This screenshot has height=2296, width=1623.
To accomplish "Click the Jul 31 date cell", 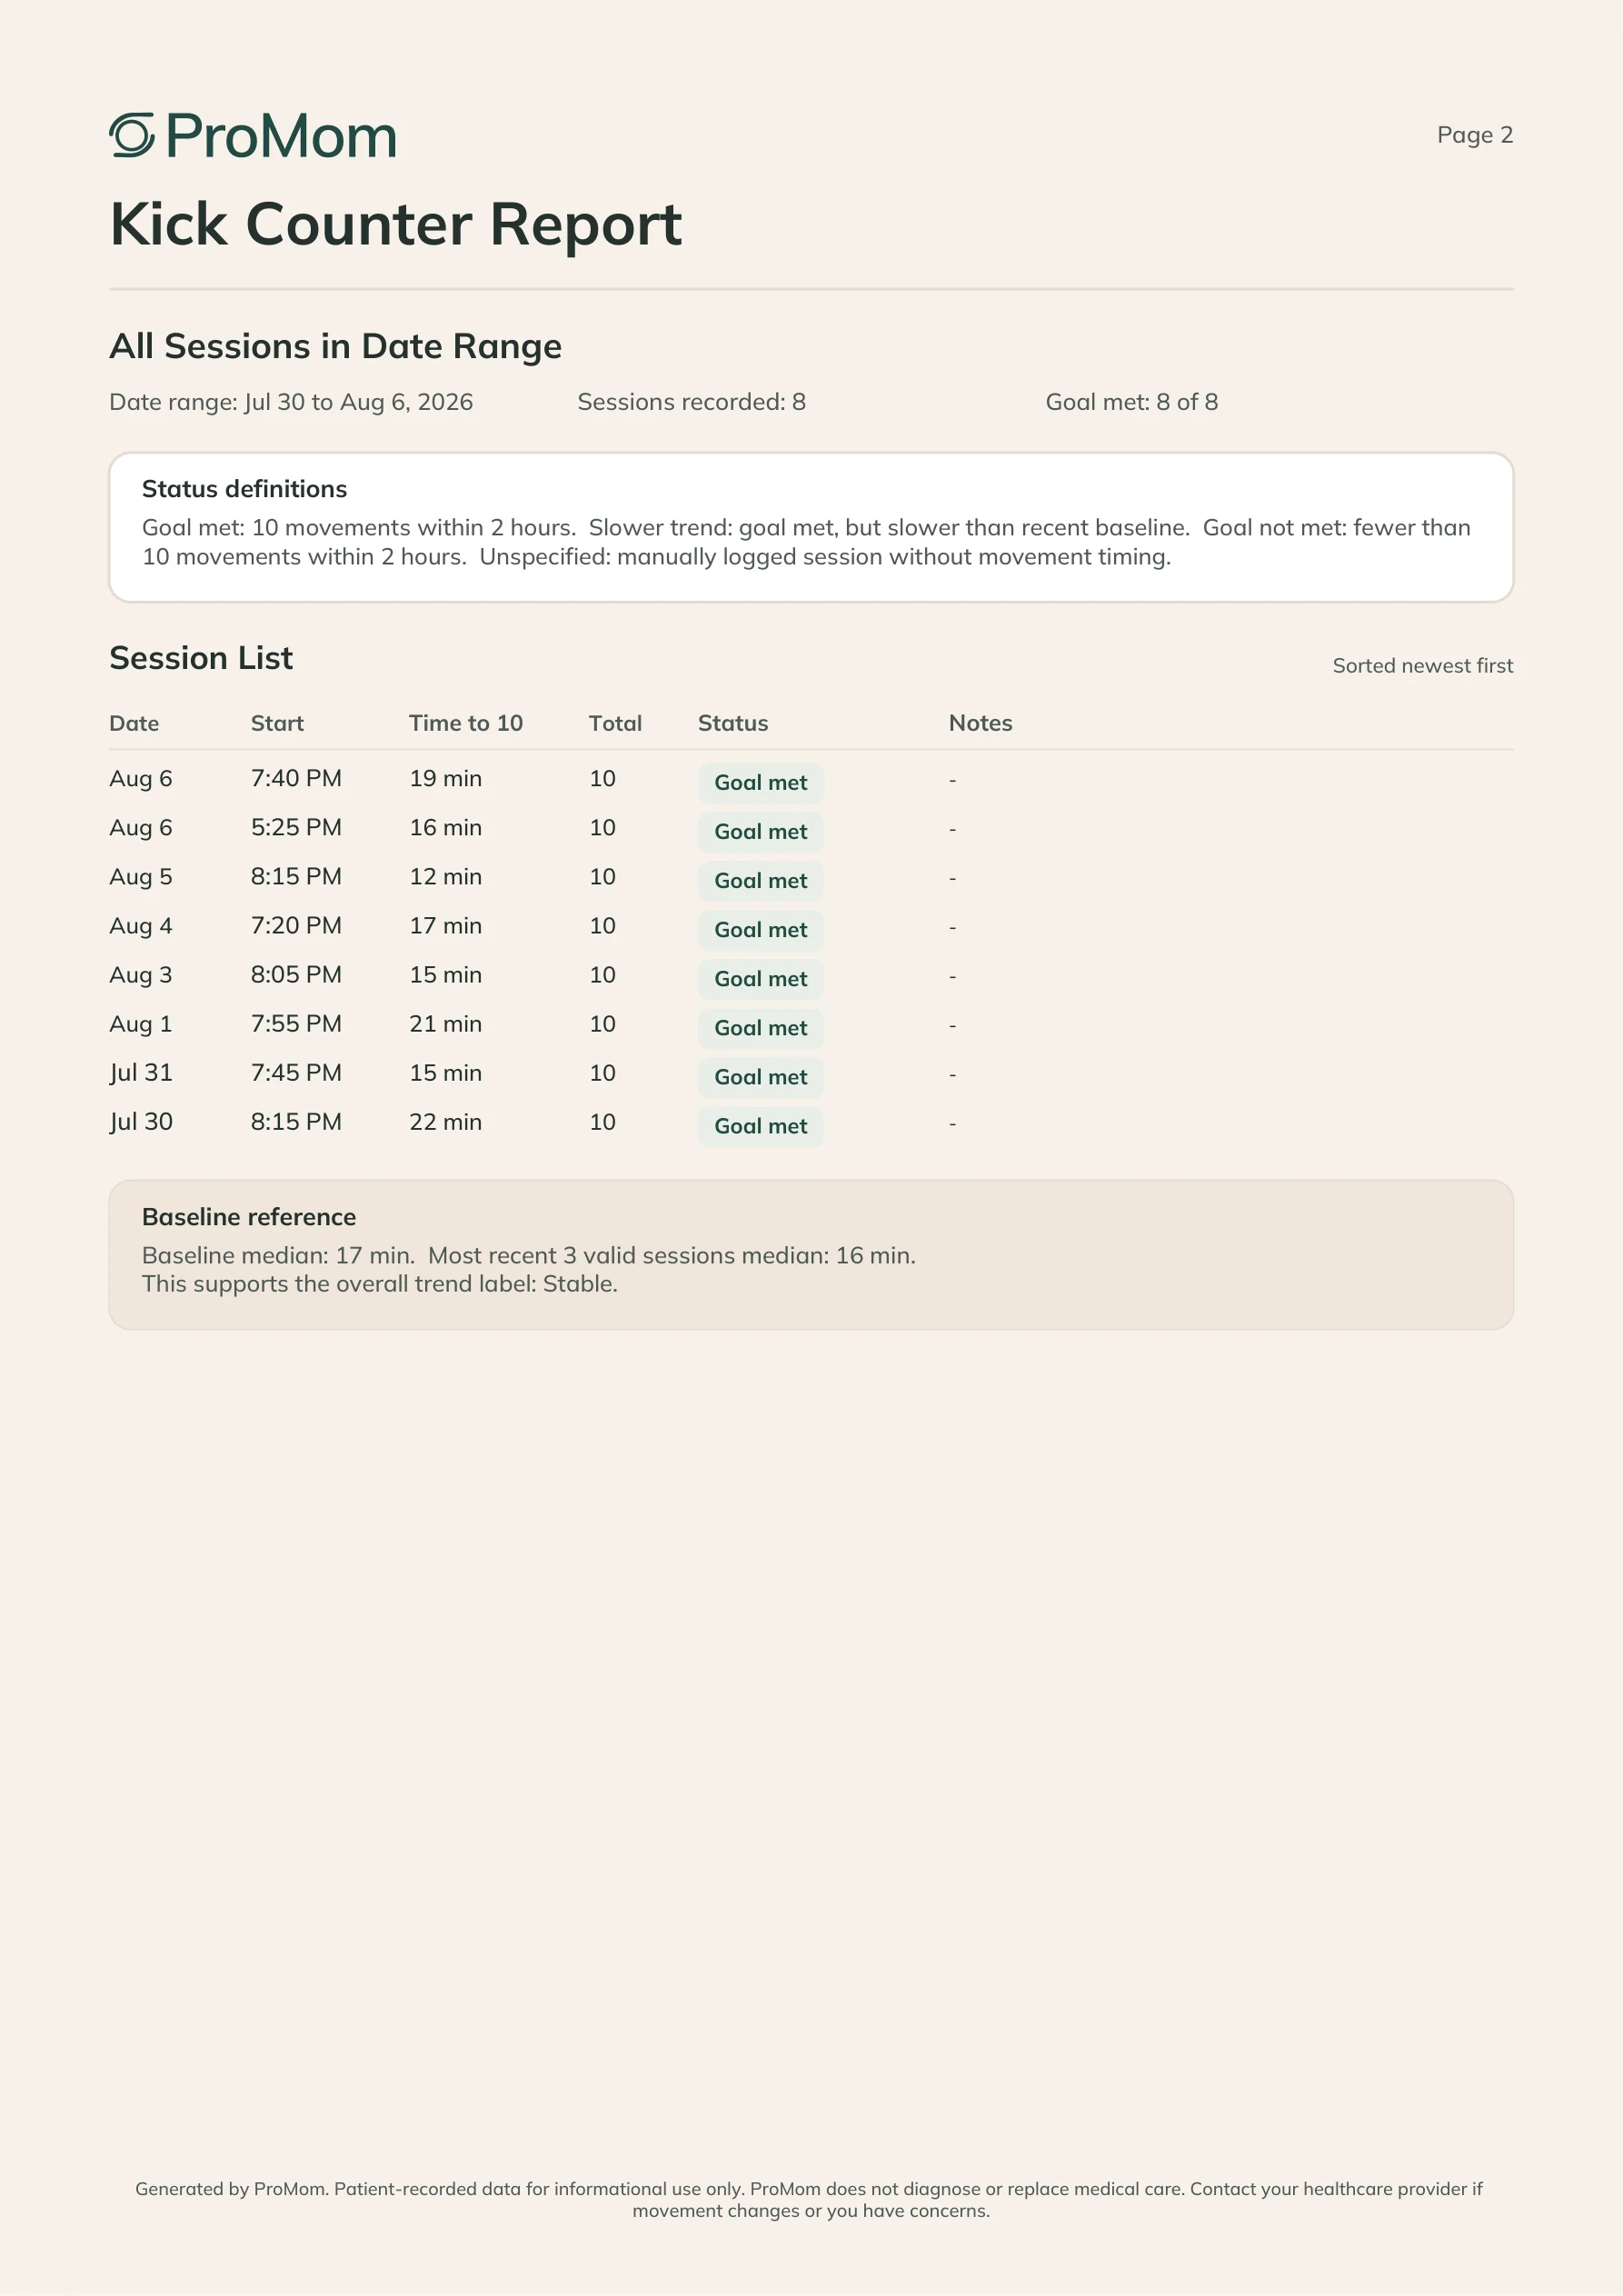I will tap(141, 1073).
